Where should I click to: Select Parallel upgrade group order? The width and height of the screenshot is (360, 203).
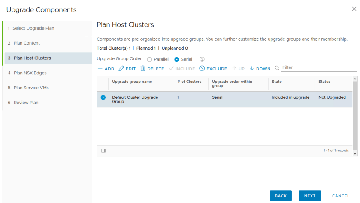click(x=149, y=59)
